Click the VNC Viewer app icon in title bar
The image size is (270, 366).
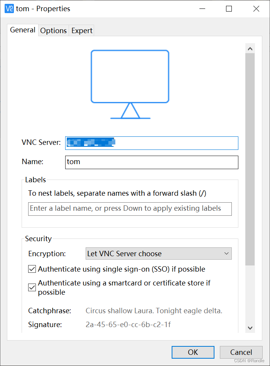click(x=9, y=8)
